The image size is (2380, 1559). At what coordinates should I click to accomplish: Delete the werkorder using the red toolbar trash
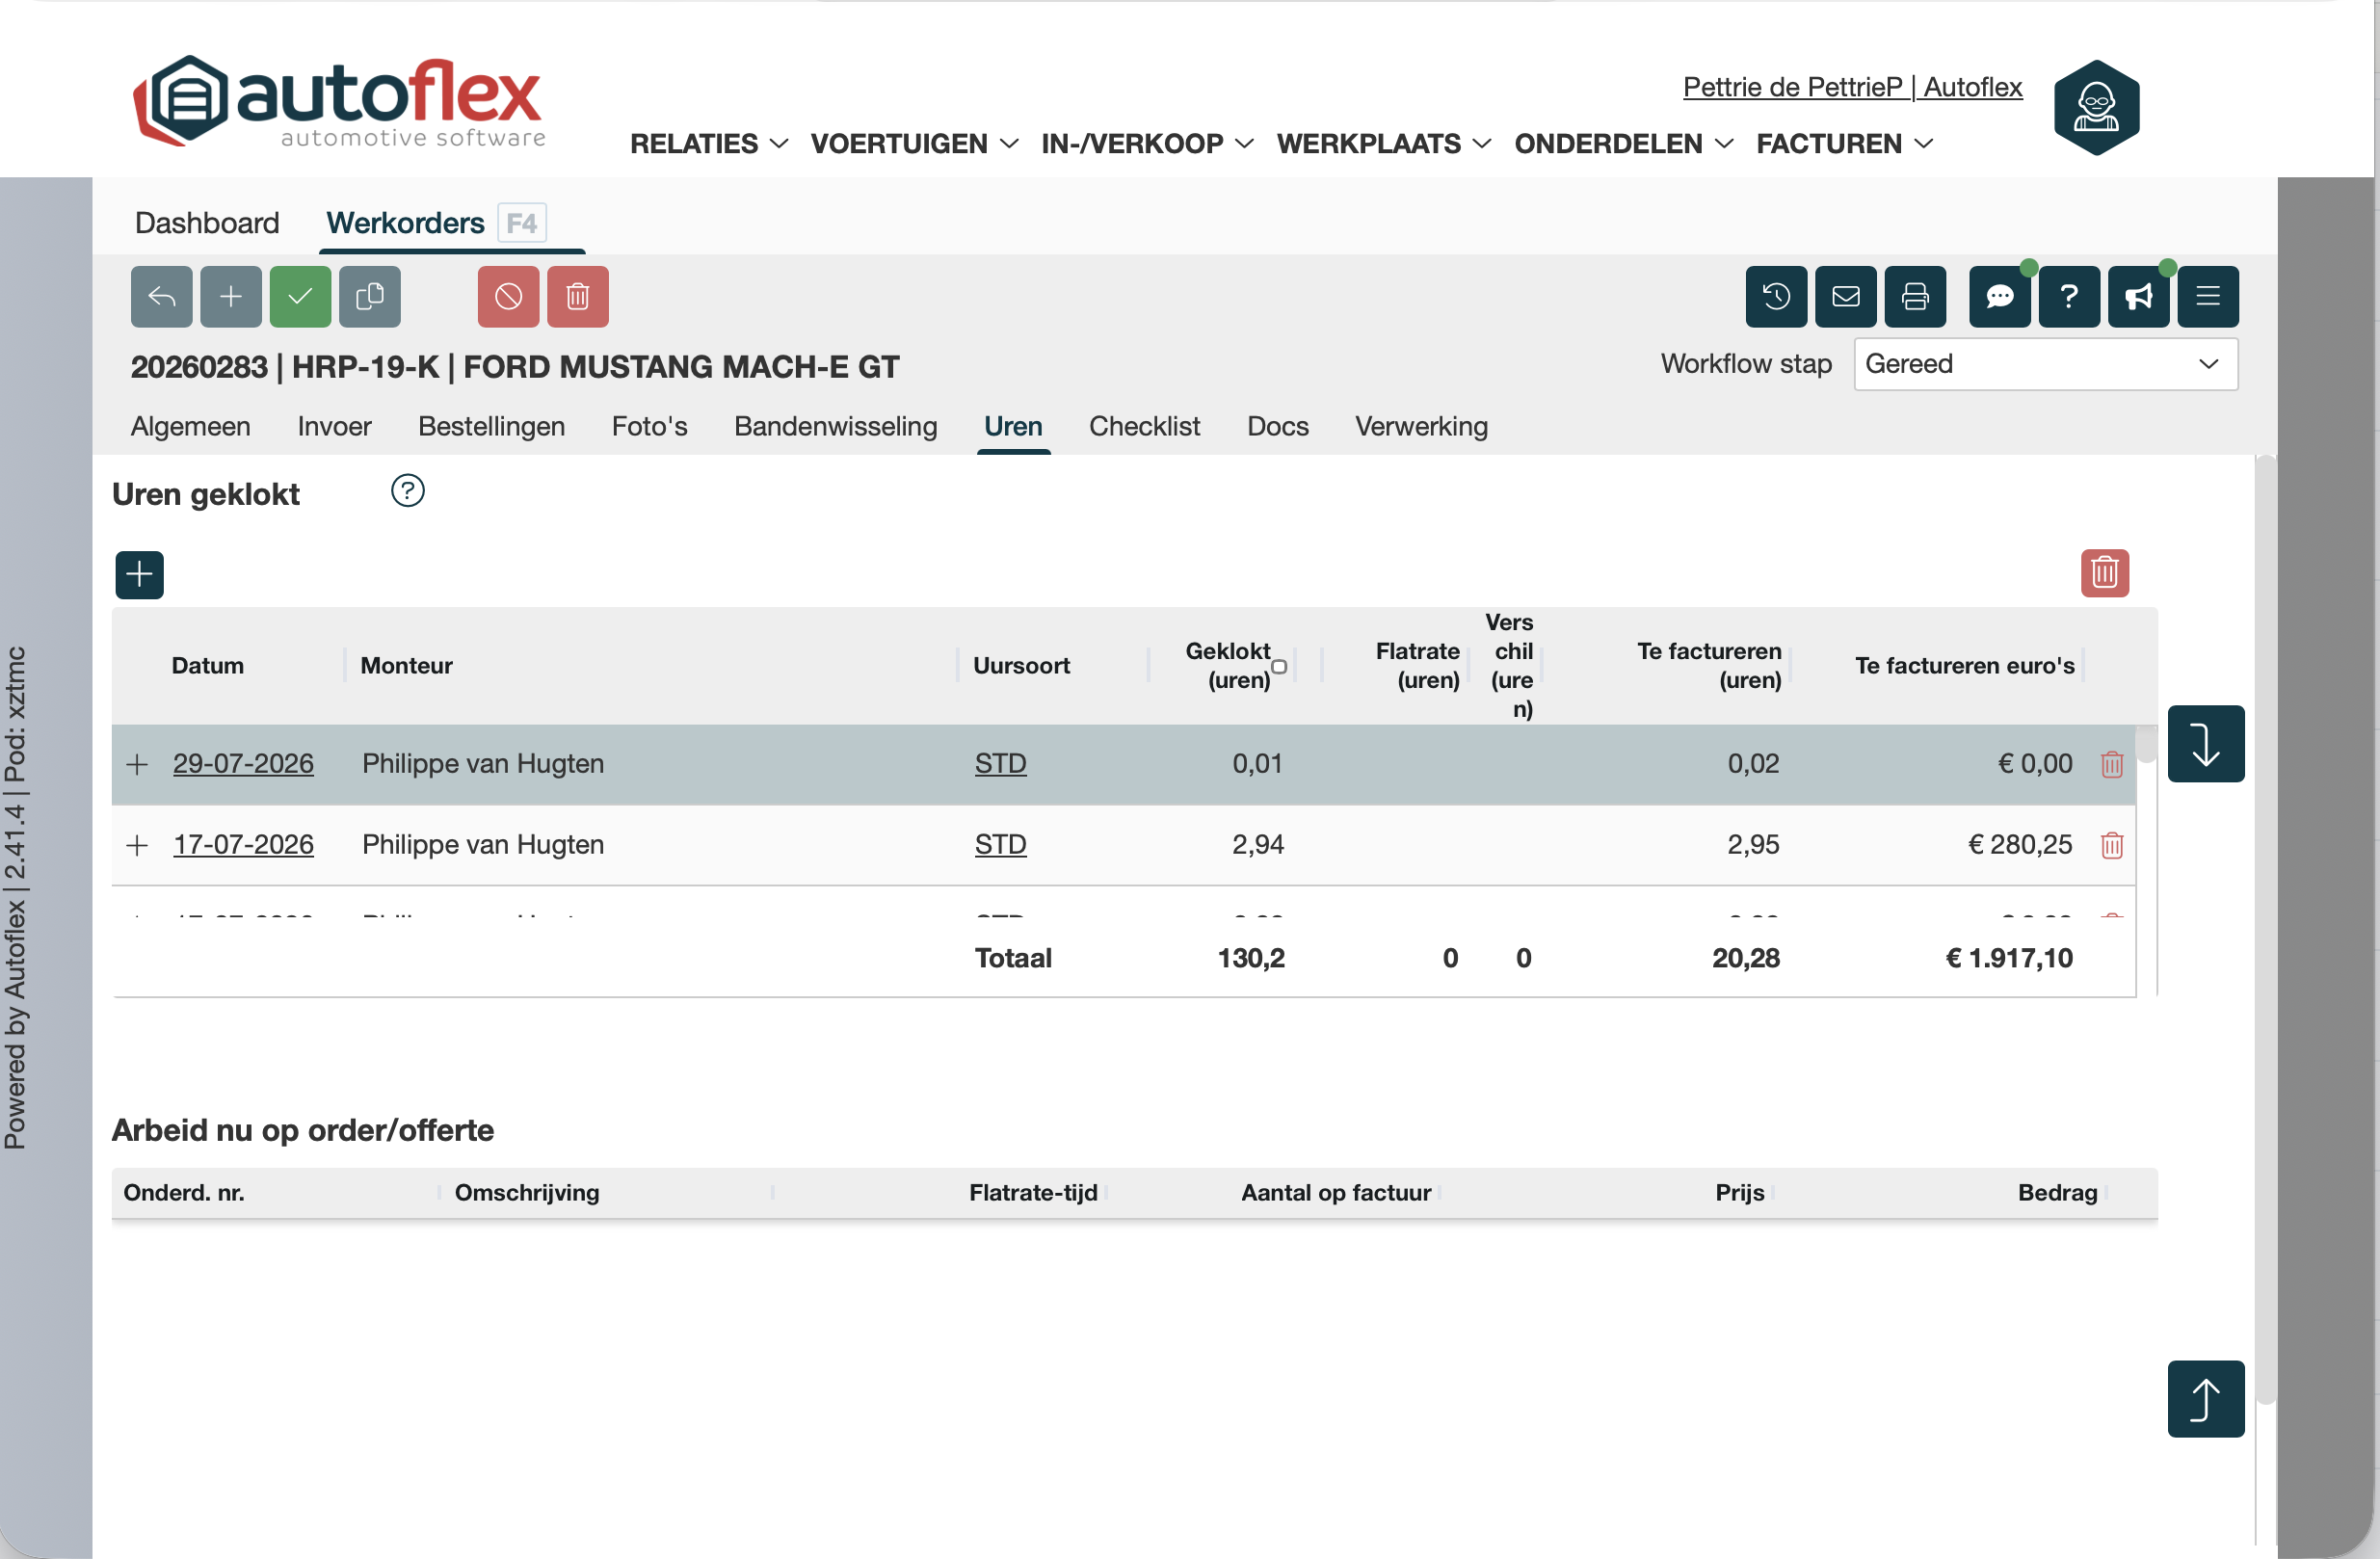coord(577,296)
